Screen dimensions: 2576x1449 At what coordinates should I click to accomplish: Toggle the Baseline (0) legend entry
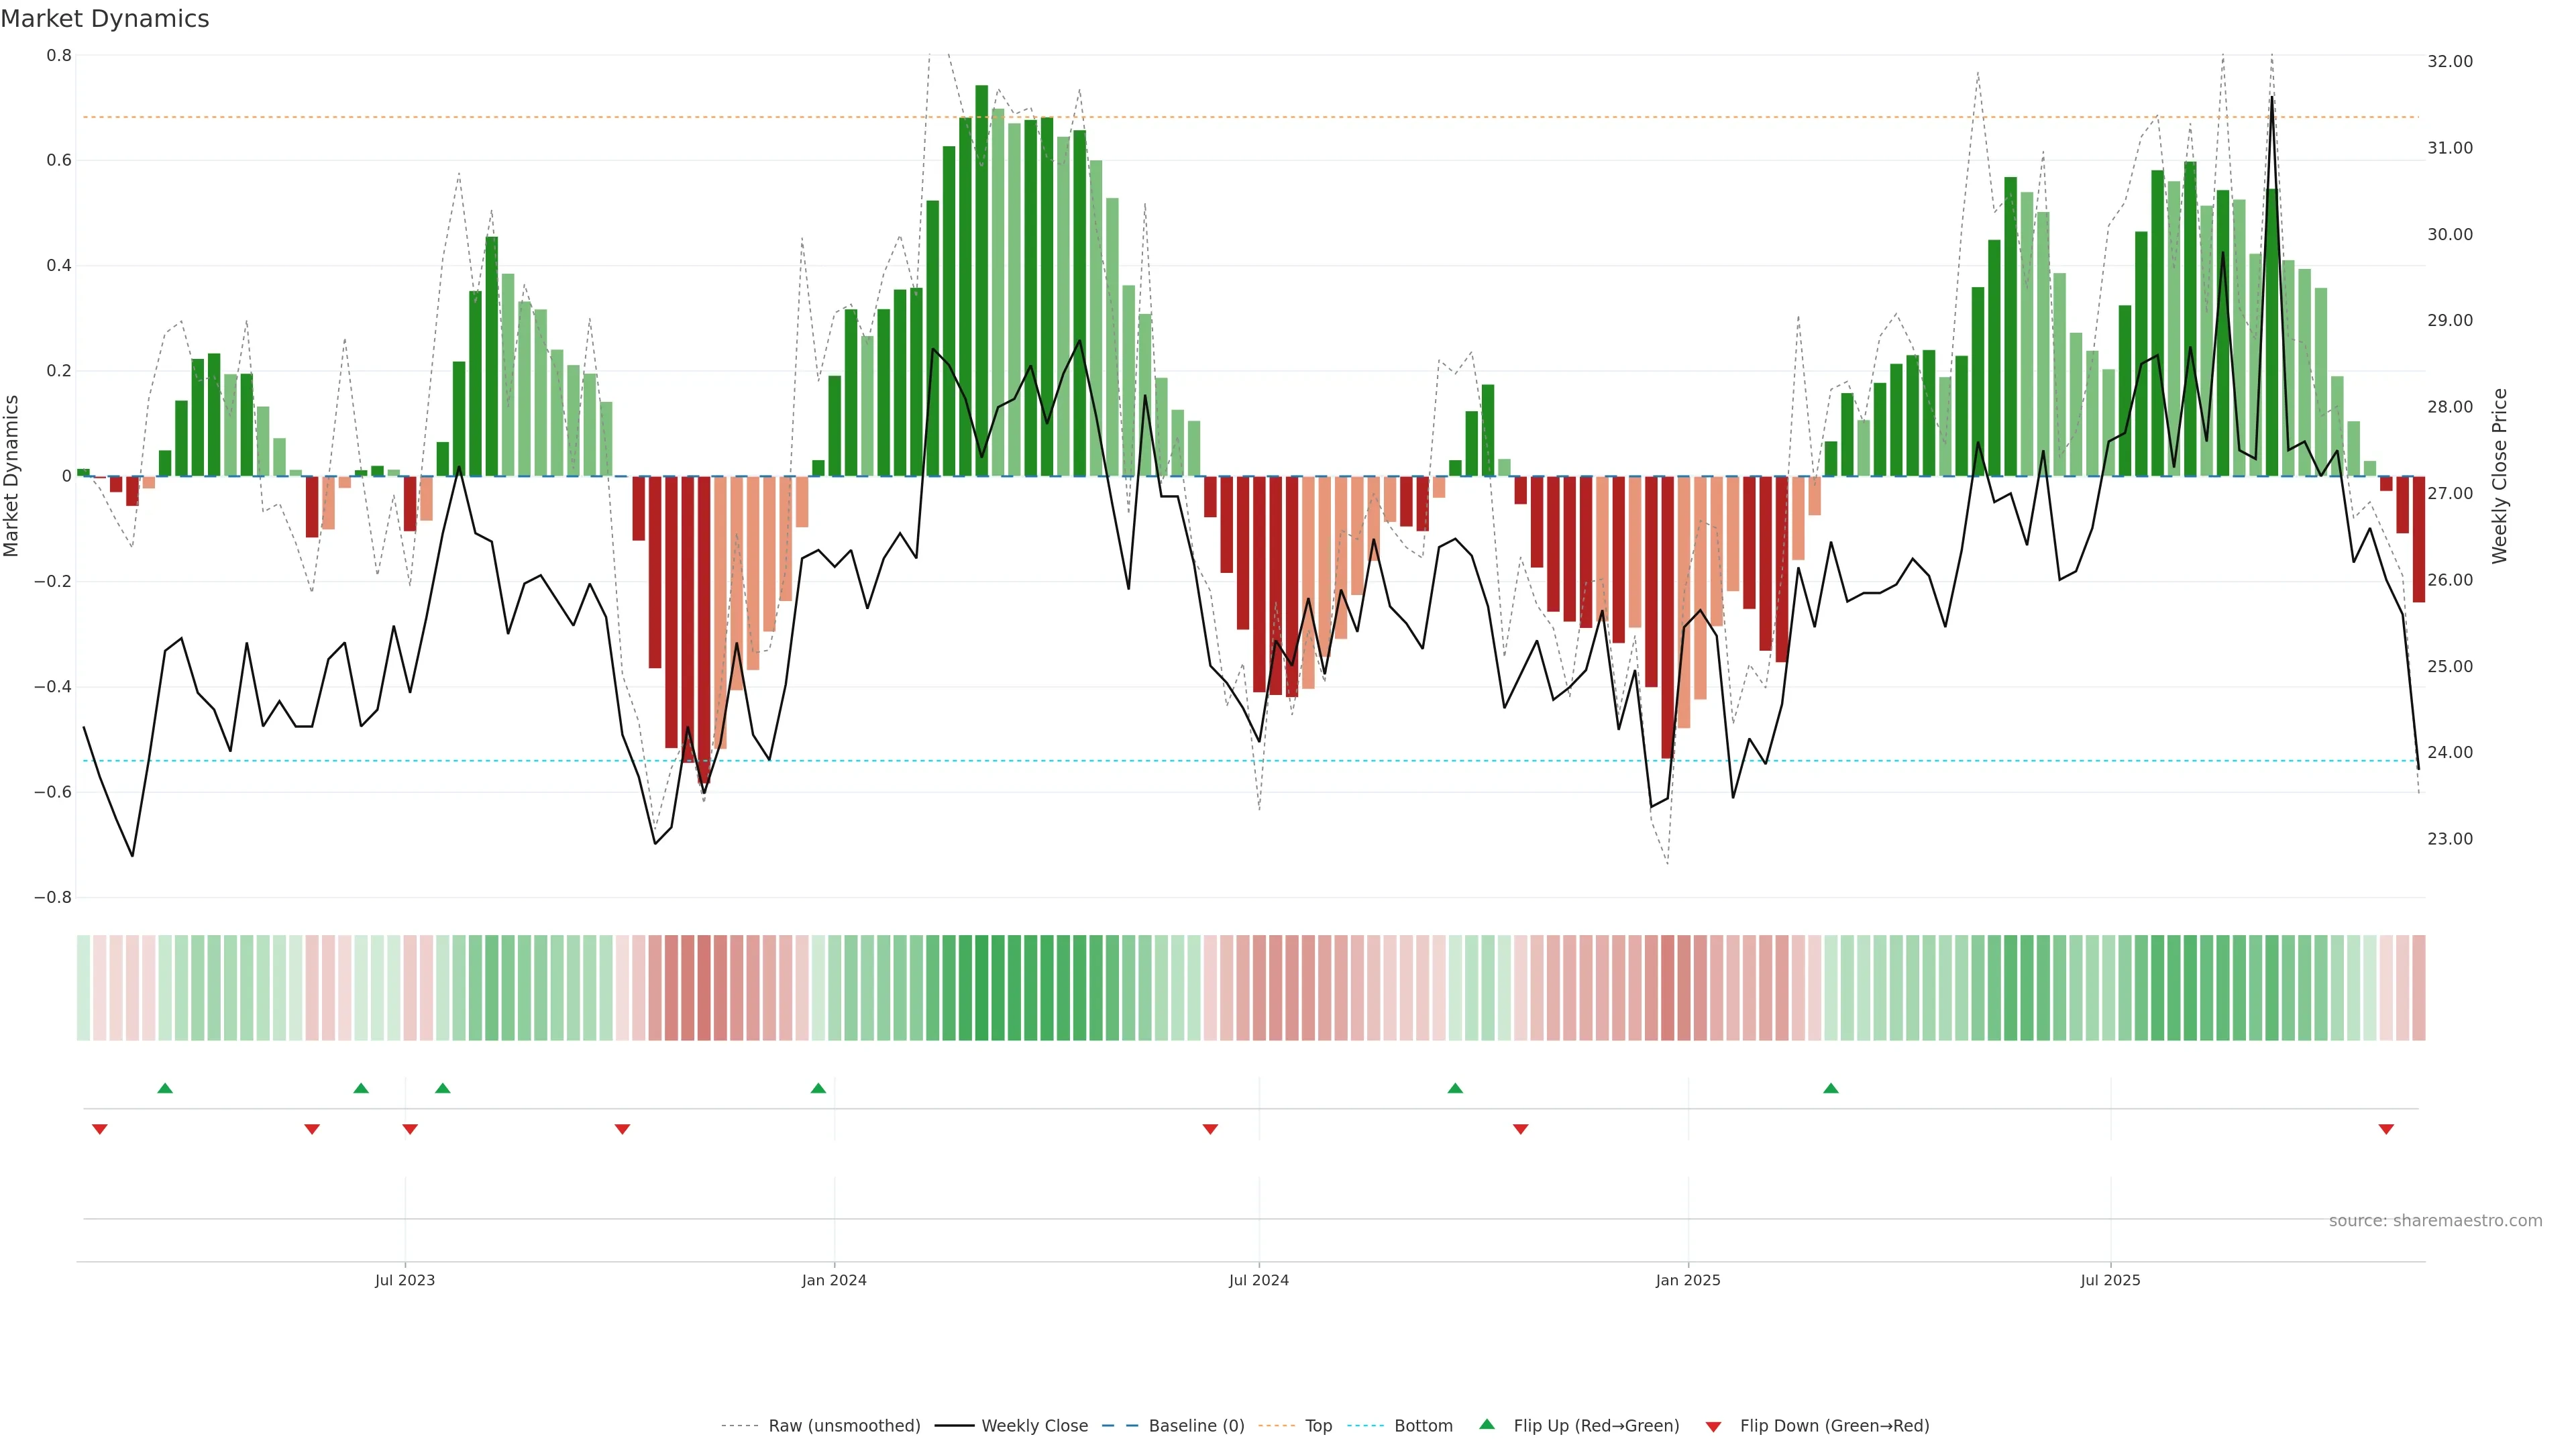point(1196,1426)
